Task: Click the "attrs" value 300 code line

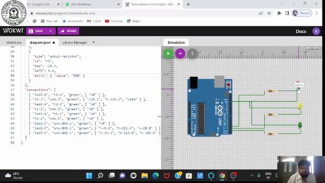Action: [59, 76]
